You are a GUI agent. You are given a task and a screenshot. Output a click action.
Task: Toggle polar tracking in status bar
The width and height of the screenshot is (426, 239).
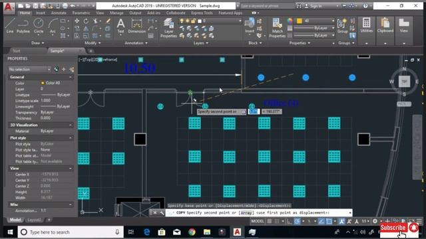coord(298,221)
